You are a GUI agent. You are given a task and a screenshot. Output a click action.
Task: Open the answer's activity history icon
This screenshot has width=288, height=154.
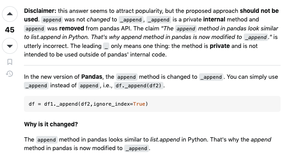pyautogui.click(x=9, y=74)
